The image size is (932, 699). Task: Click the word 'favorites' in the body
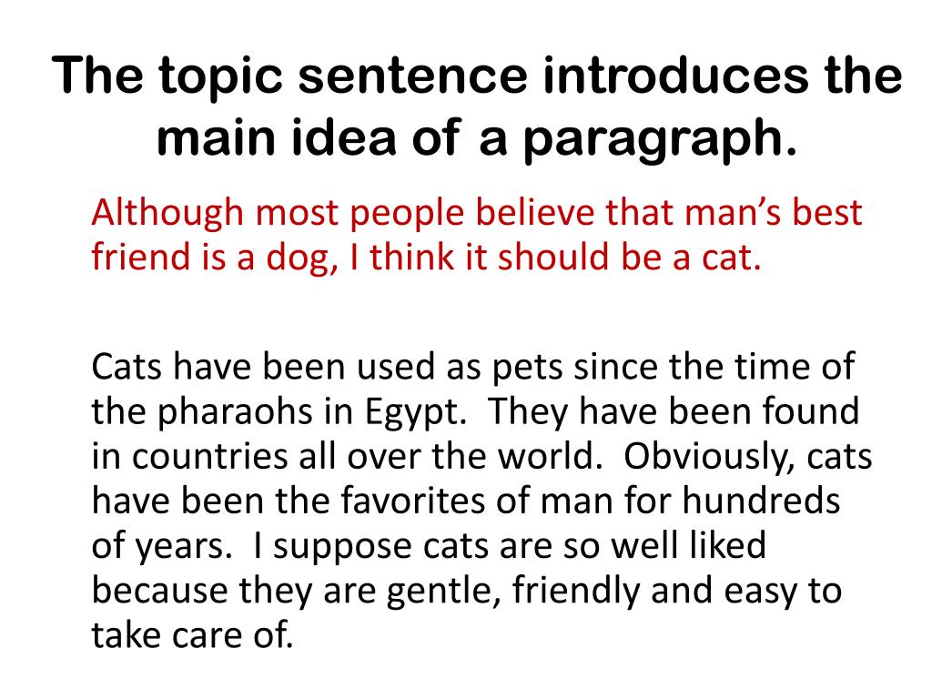412,501
